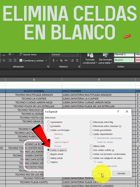Apply the thousands separator 000 style

[x=66, y=60]
